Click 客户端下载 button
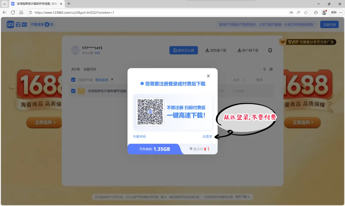This screenshot has width=345, height=206. tap(248, 50)
